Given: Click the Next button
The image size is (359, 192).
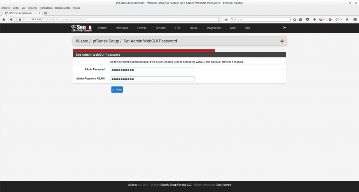Looking at the screenshot, I should click(117, 90).
